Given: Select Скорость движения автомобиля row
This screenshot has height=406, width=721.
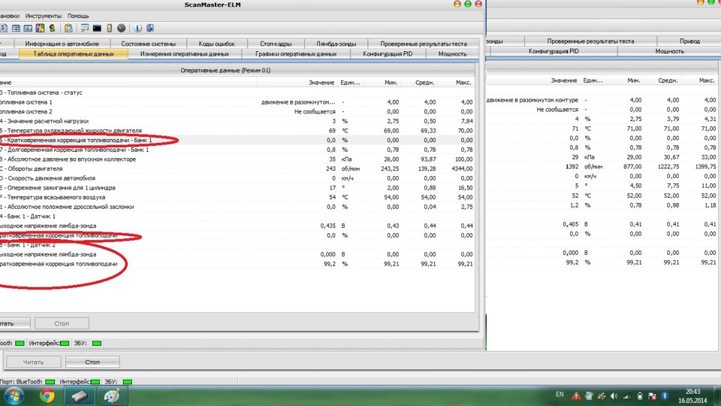Looking at the screenshot, I should (x=237, y=178).
